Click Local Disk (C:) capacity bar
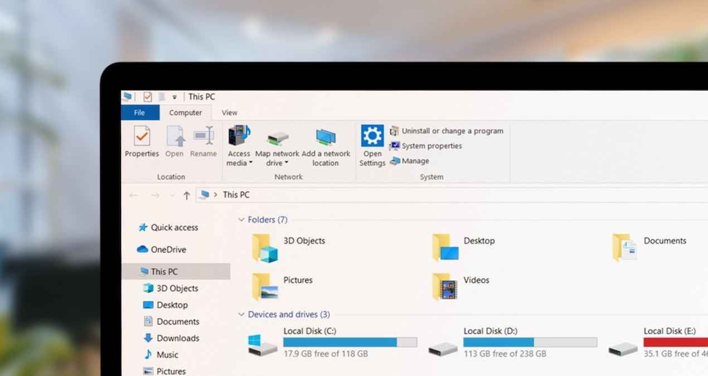 coord(350,342)
